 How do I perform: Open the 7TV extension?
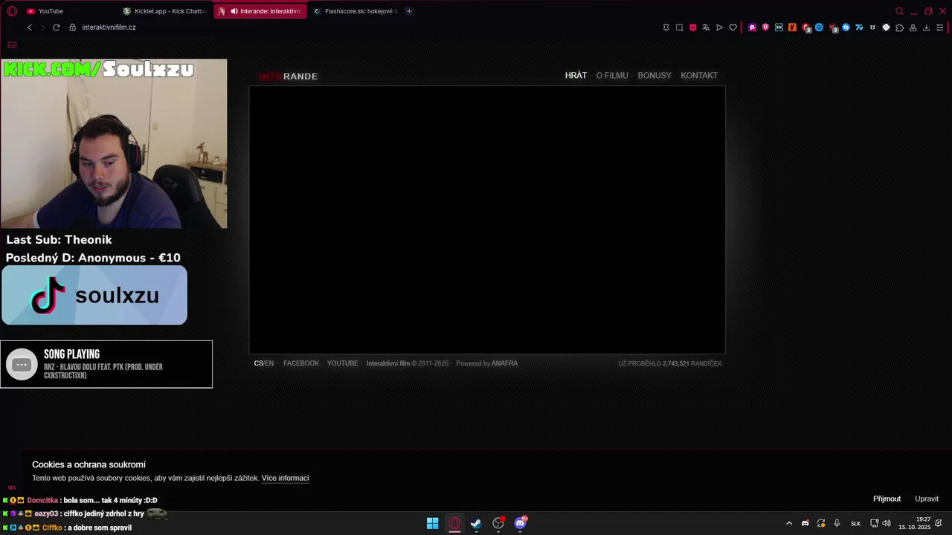(859, 27)
